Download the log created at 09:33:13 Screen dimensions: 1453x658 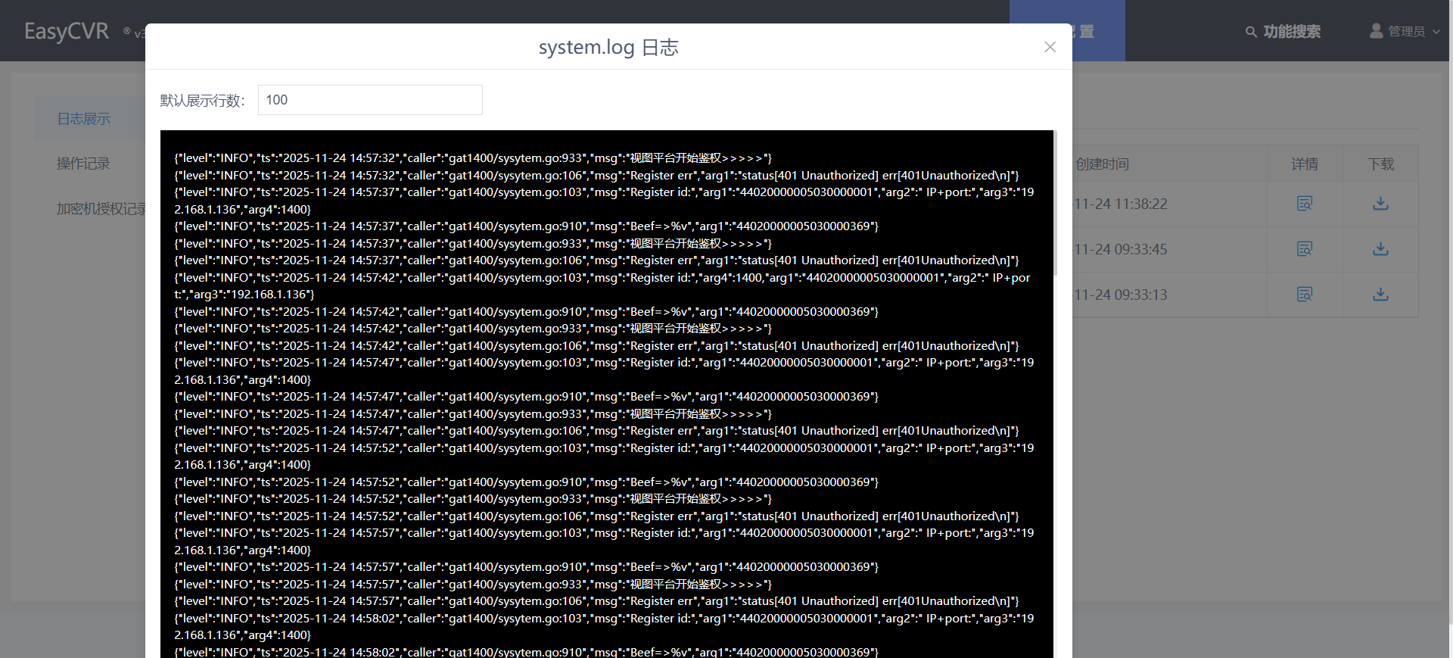click(1380, 295)
